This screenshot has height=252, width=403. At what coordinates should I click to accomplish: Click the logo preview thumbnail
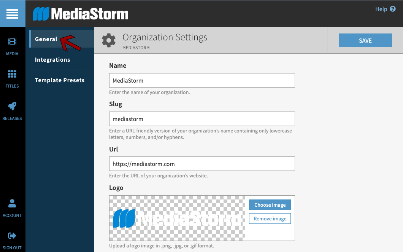click(177, 218)
